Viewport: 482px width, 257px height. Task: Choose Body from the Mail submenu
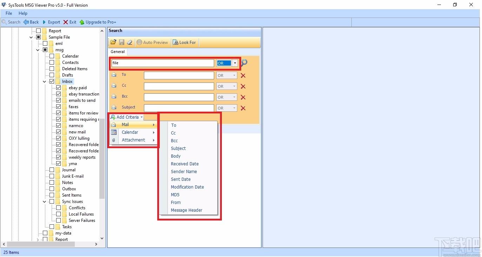(x=176, y=156)
